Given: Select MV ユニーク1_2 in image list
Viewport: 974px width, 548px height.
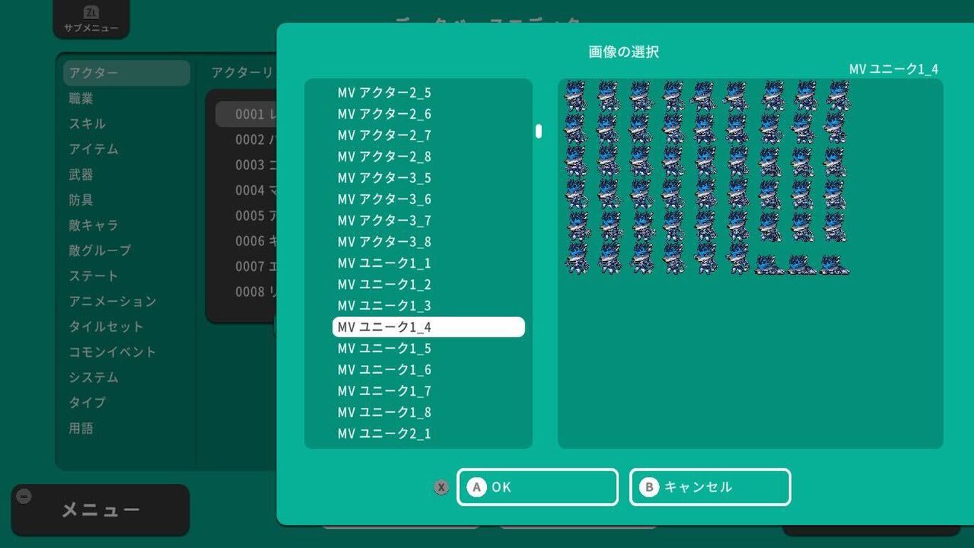Looking at the screenshot, I should 429,285.
